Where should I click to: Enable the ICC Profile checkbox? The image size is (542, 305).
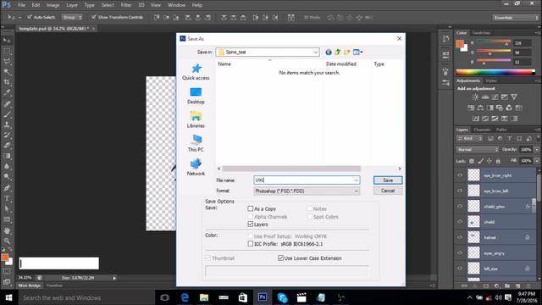(251, 244)
